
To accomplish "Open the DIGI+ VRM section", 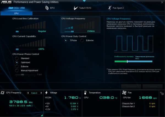I will pyautogui.click(x=16, y=8).
